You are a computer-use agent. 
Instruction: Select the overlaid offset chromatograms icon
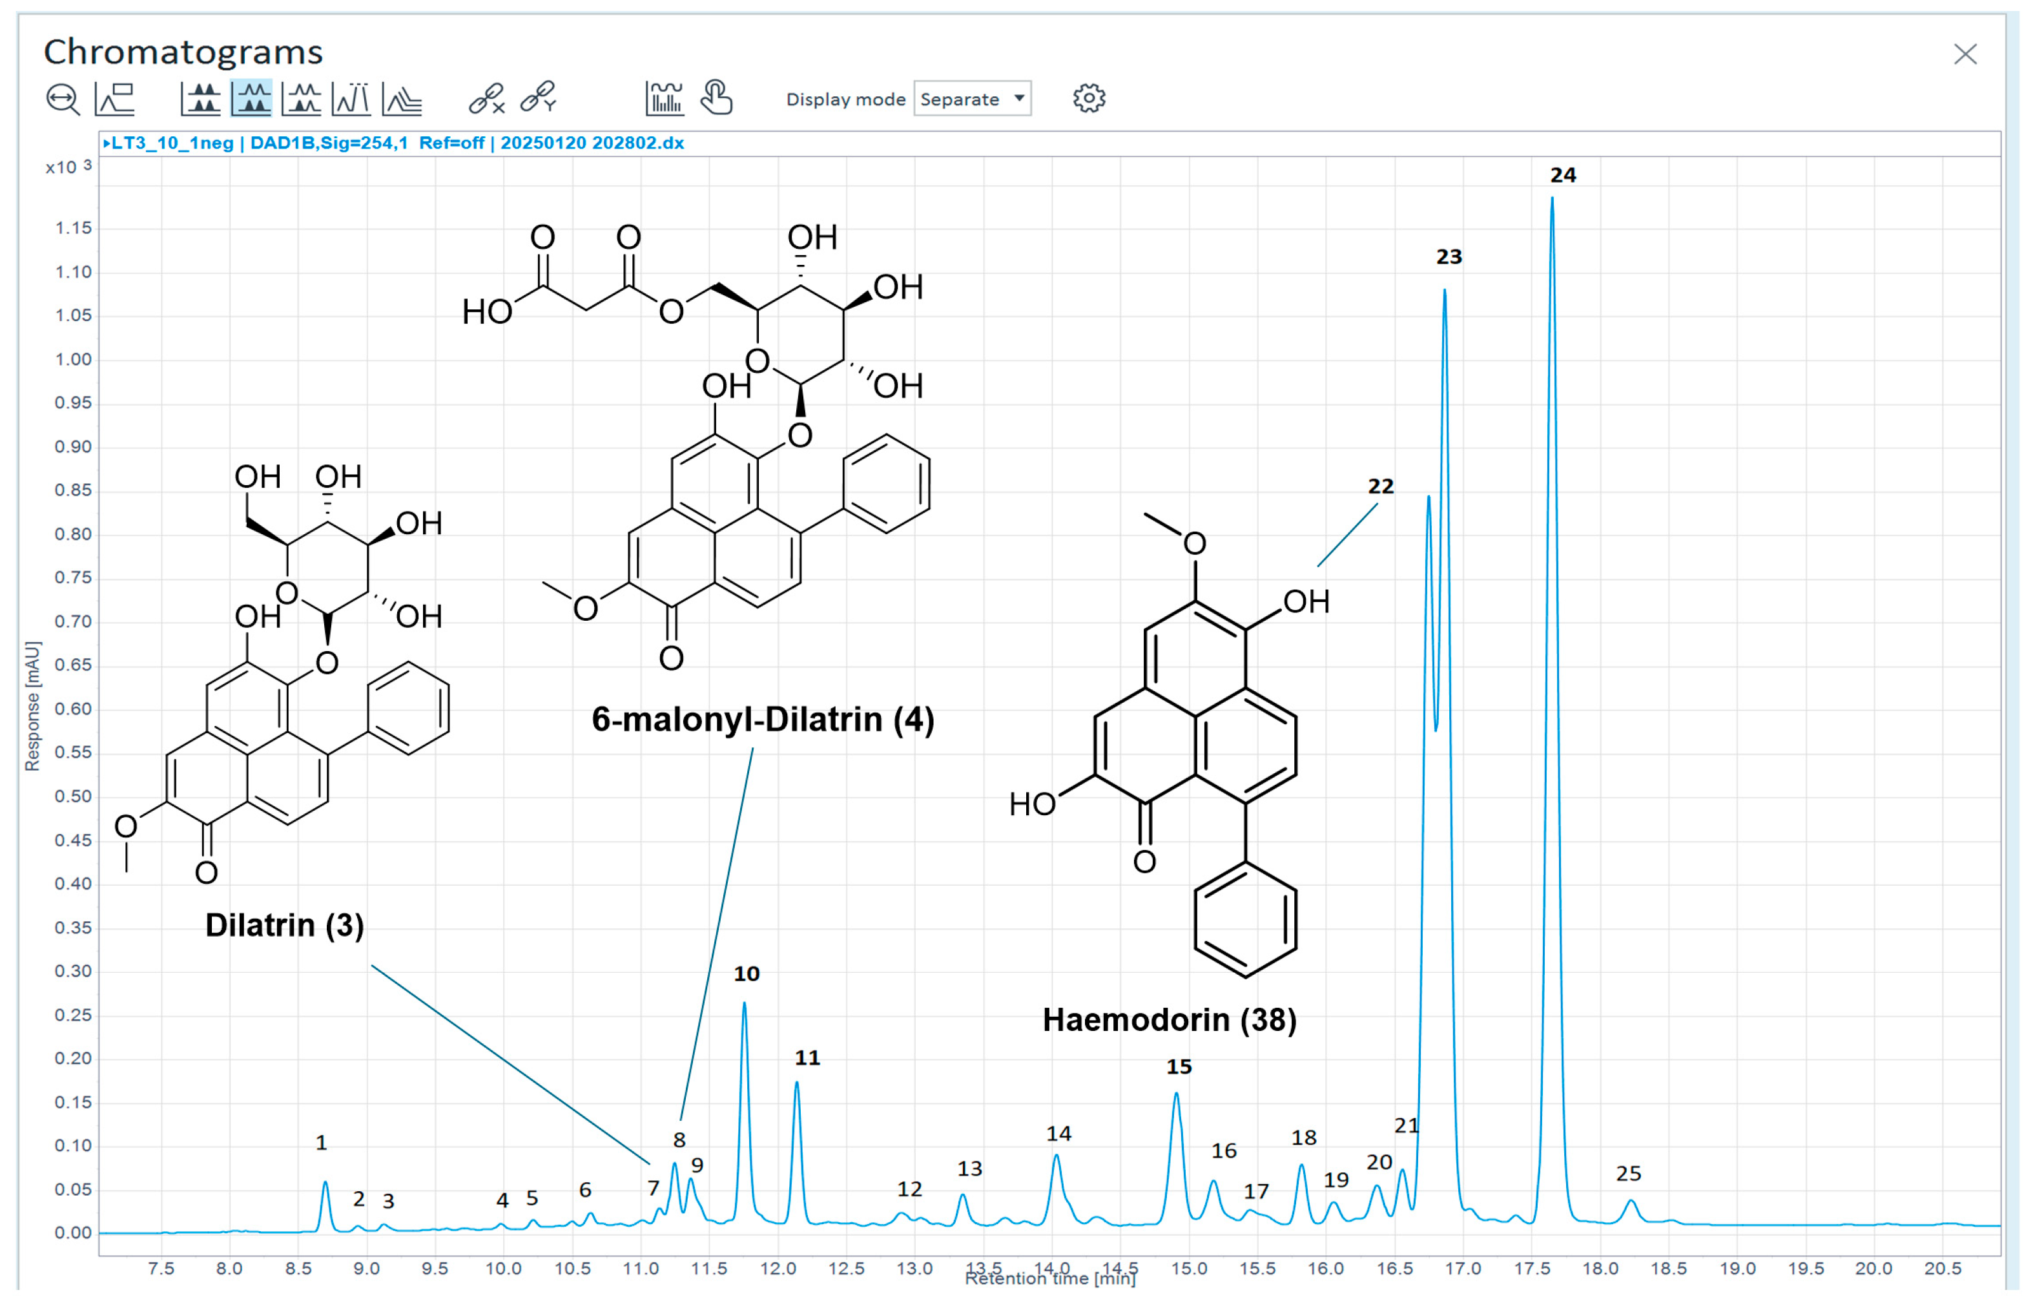(402, 99)
